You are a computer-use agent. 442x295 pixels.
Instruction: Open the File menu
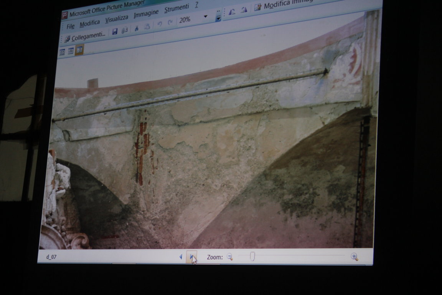point(71,27)
